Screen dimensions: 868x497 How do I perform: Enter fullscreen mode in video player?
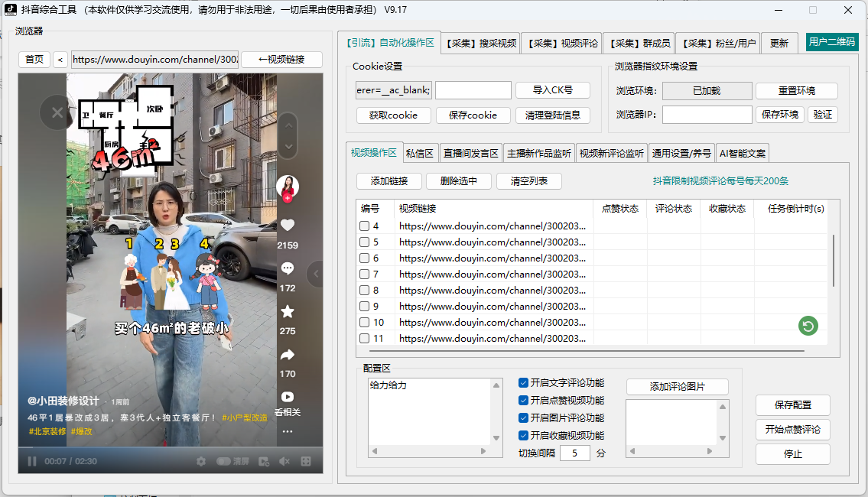coord(306,460)
